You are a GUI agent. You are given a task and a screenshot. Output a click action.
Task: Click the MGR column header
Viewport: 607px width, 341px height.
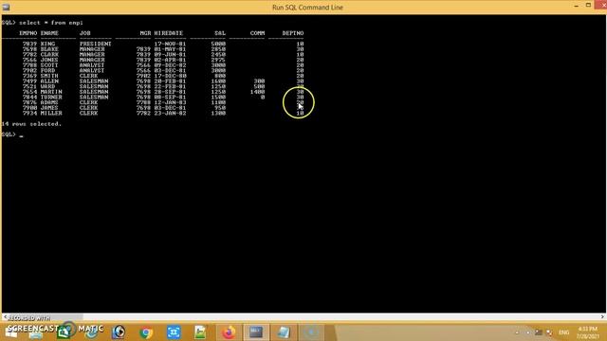[x=145, y=33]
